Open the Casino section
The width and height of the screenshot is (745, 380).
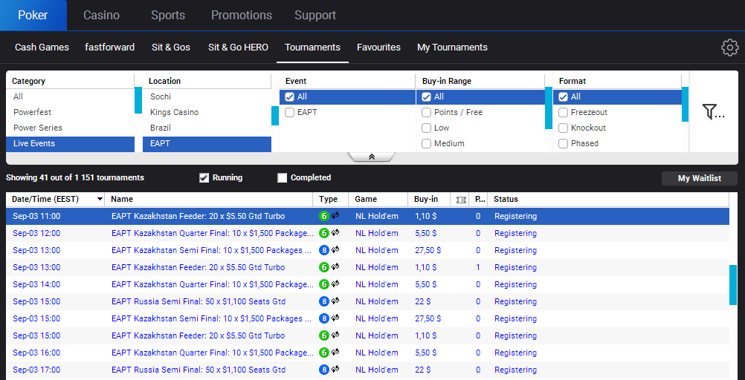(101, 15)
